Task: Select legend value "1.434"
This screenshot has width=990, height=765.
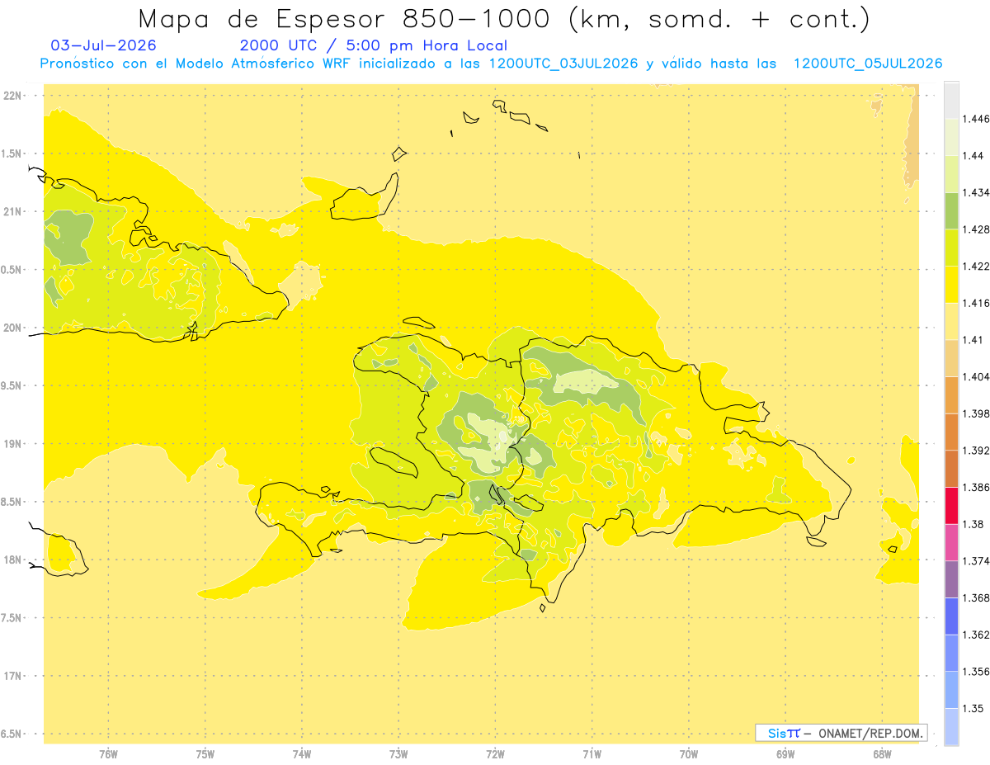Action: click(x=976, y=192)
